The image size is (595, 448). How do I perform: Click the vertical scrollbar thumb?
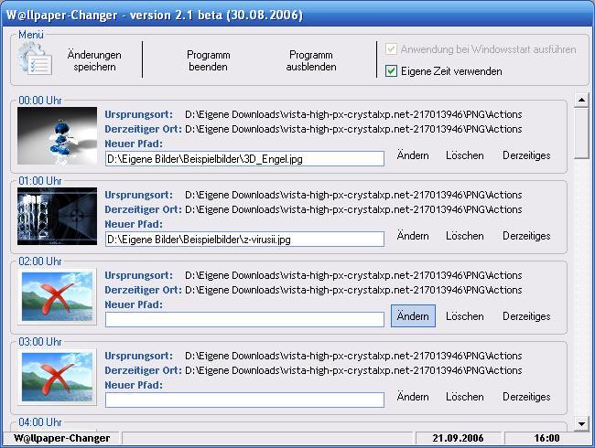[x=581, y=133]
